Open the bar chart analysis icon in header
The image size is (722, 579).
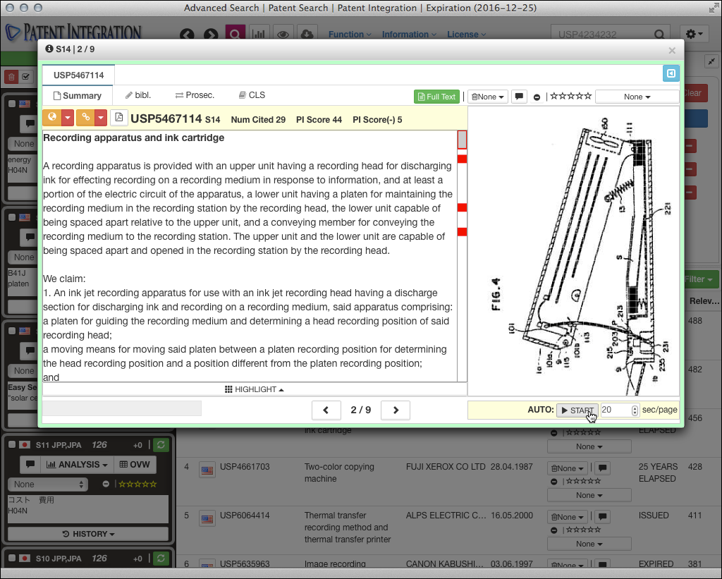(x=259, y=34)
